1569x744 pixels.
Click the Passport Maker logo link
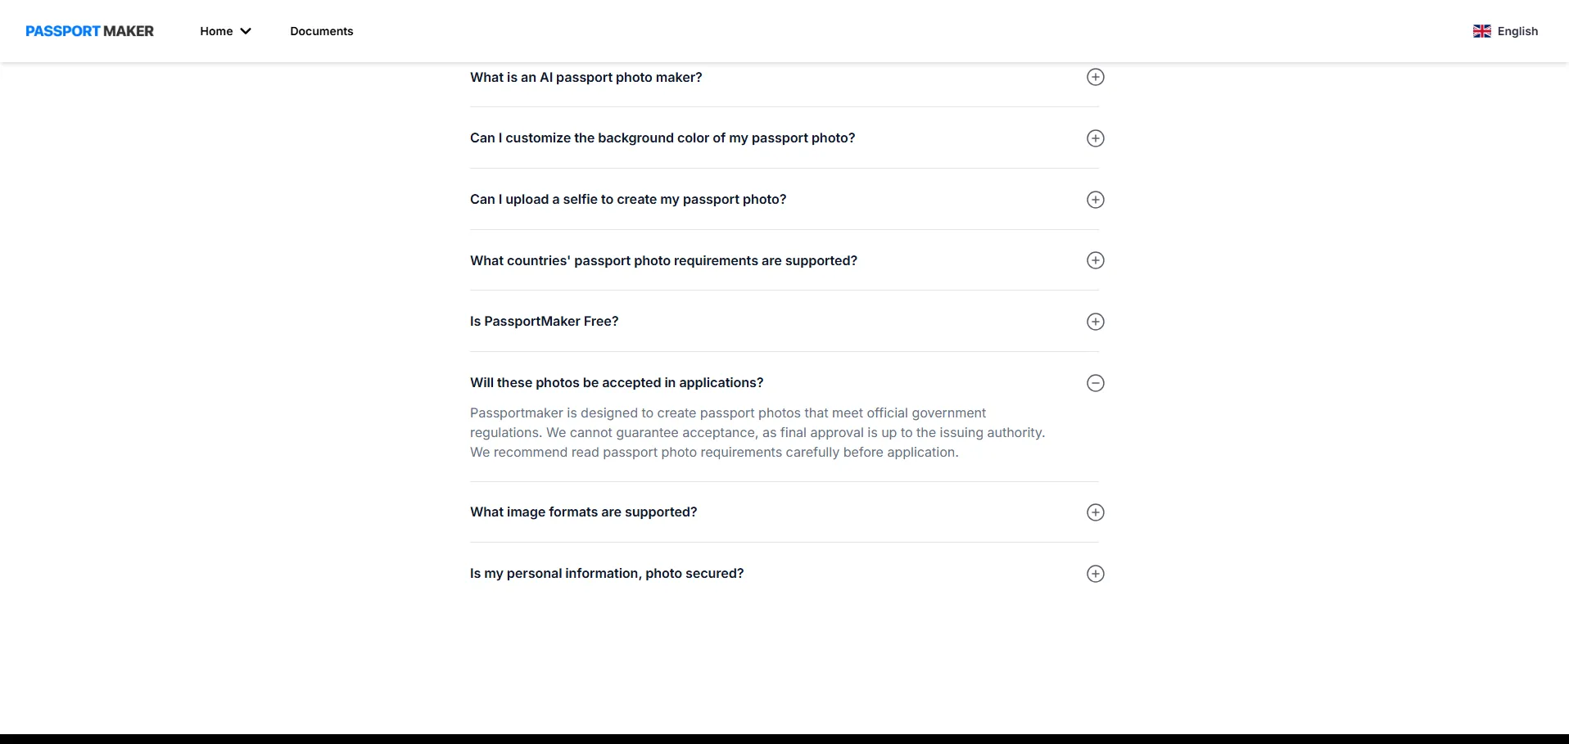(89, 31)
